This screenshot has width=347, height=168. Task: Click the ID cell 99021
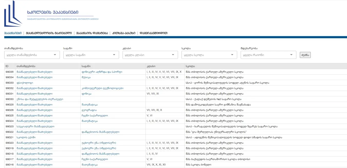pyautogui.click(x=10, y=137)
